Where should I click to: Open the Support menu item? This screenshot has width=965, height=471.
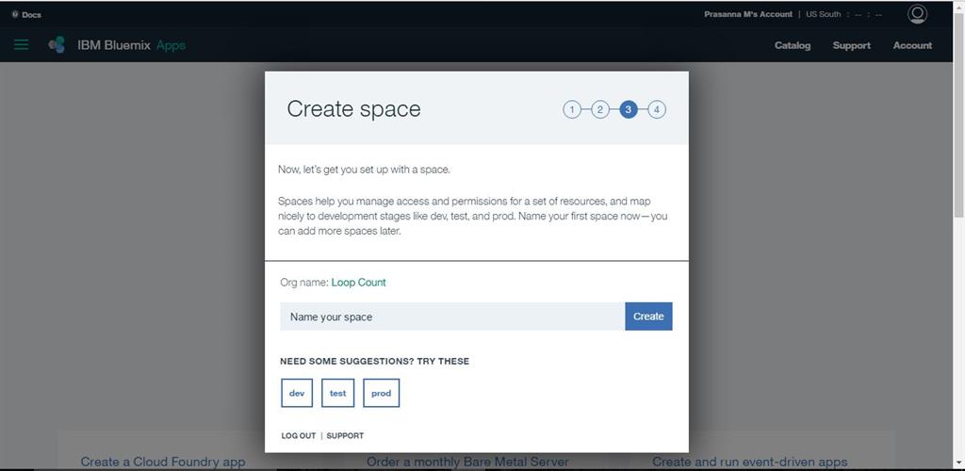tap(851, 45)
